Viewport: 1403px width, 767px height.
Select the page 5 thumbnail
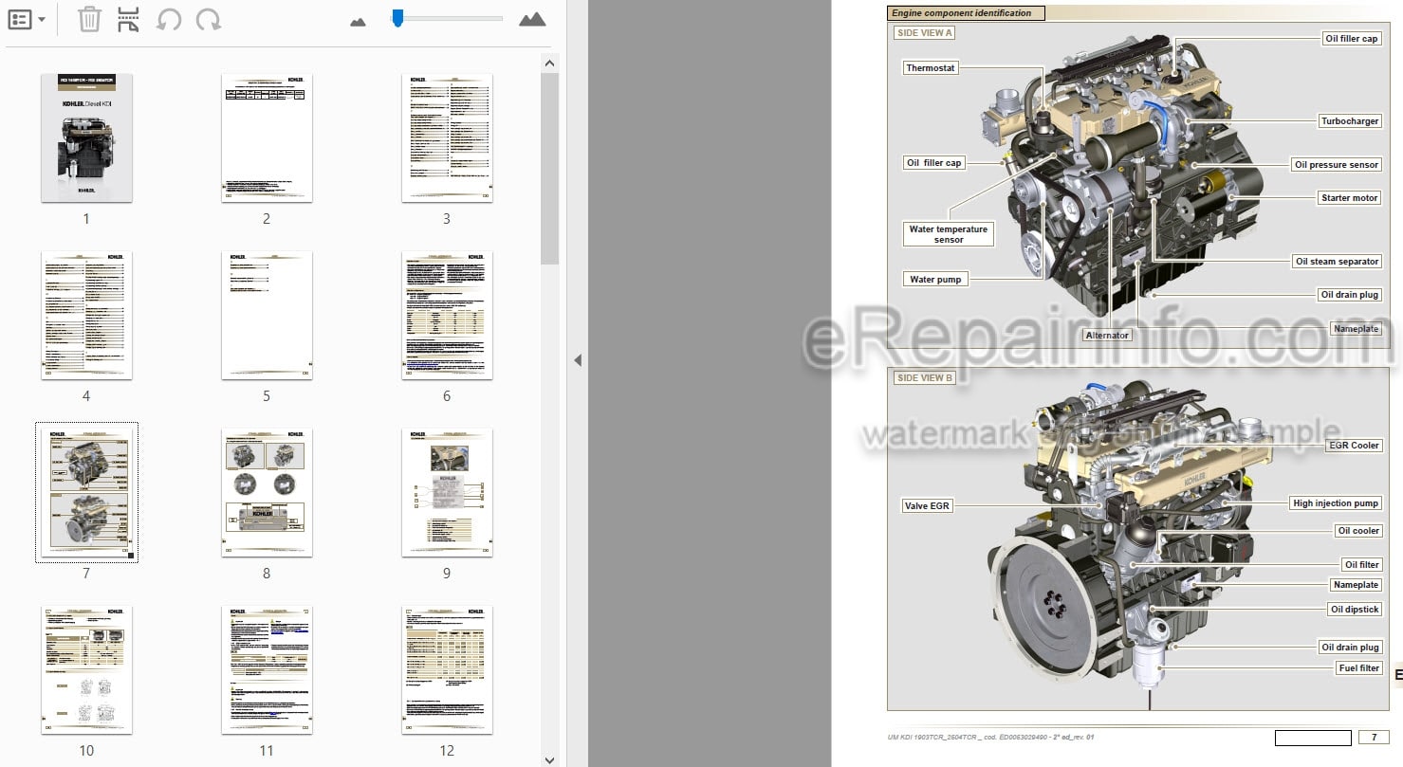(267, 316)
